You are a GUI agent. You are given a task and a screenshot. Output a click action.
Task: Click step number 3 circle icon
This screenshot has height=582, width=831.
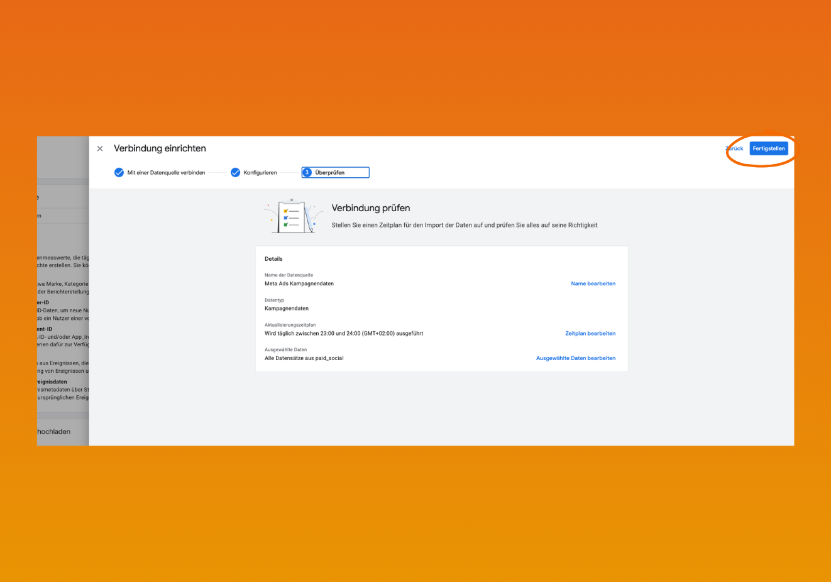(307, 172)
